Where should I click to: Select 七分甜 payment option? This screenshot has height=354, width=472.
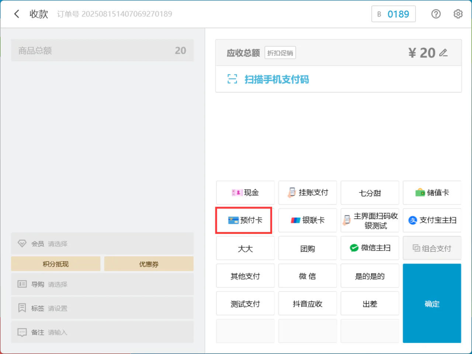pos(370,192)
